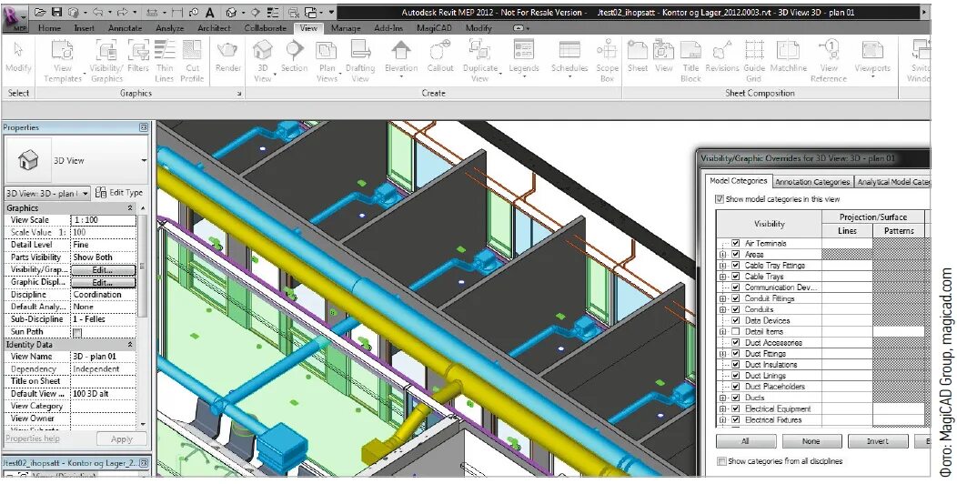
Task: Click the View Reference tool
Action: [828, 61]
